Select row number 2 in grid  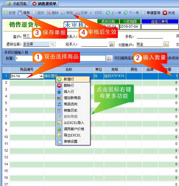point(6,83)
